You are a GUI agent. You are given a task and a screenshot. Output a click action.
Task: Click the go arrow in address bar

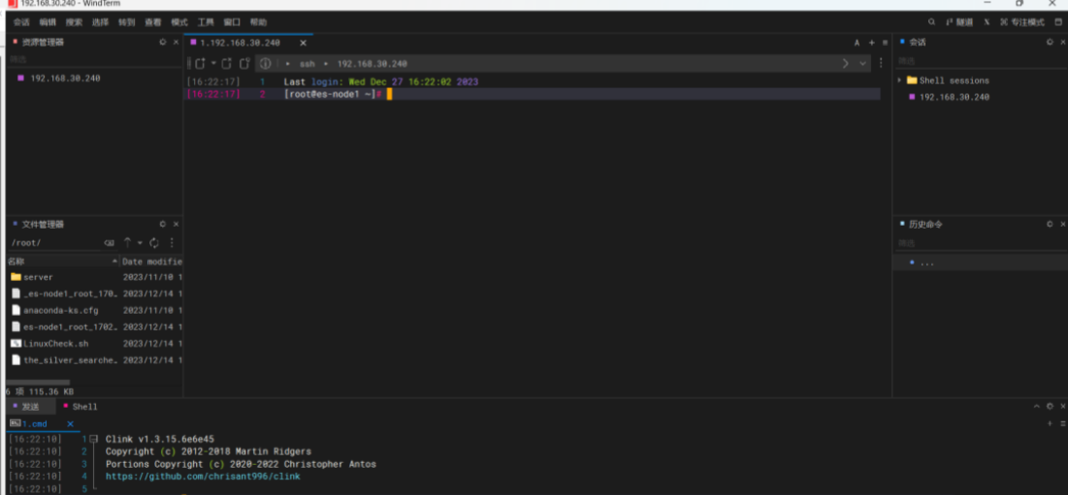point(845,63)
